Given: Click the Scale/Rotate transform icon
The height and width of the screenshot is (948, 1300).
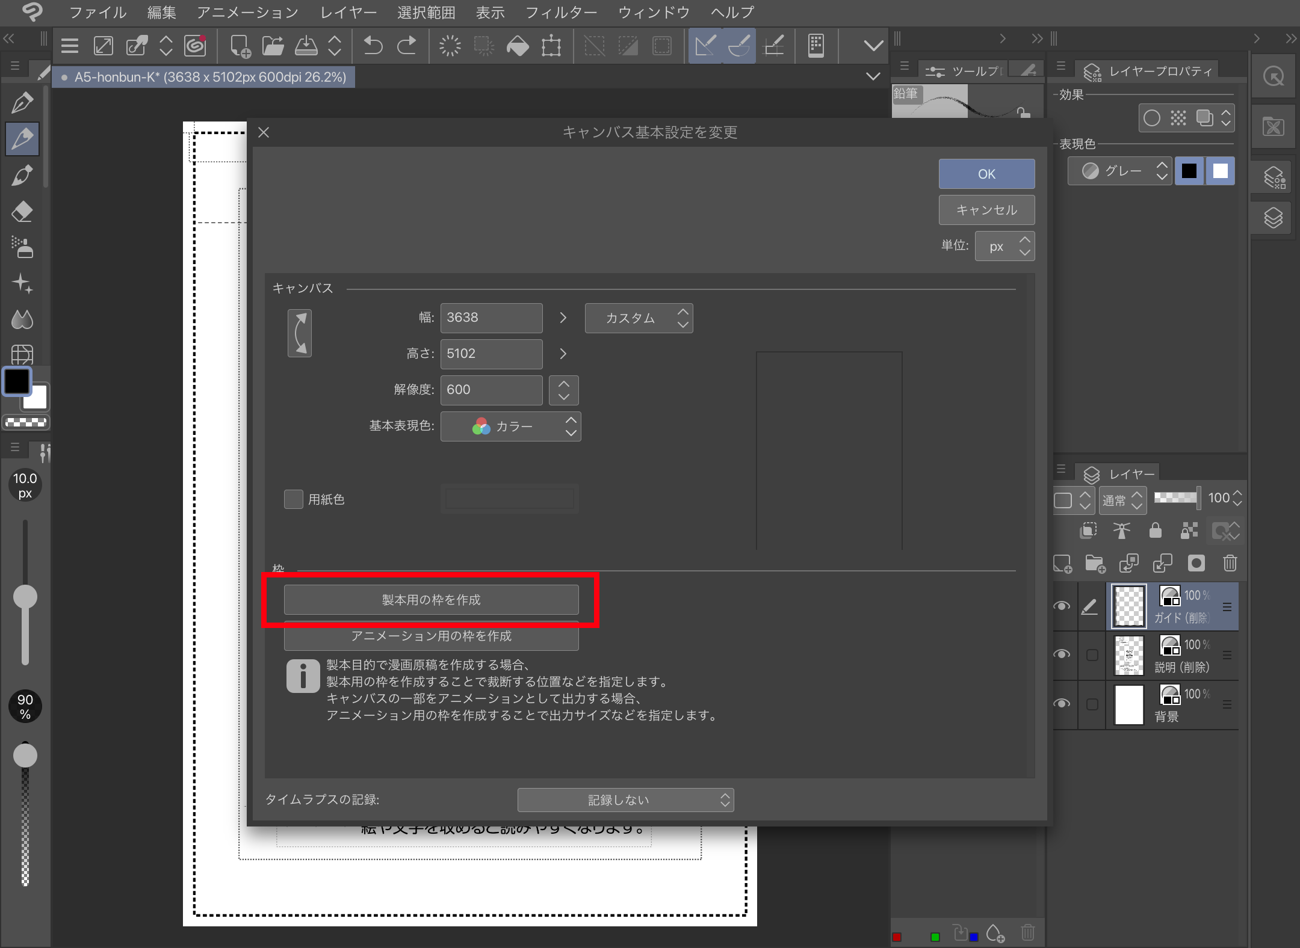Looking at the screenshot, I should click(x=551, y=46).
